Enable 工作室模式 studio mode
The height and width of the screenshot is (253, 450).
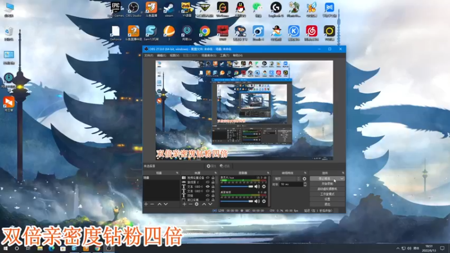click(327, 194)
